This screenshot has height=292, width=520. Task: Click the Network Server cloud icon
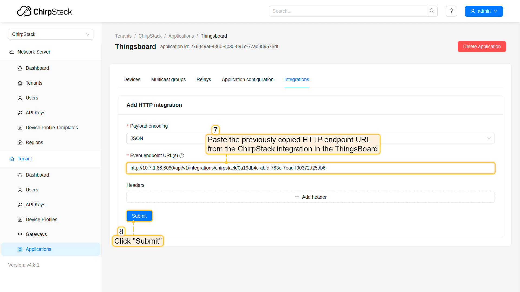pyautogui.click(x=12, y=52)
